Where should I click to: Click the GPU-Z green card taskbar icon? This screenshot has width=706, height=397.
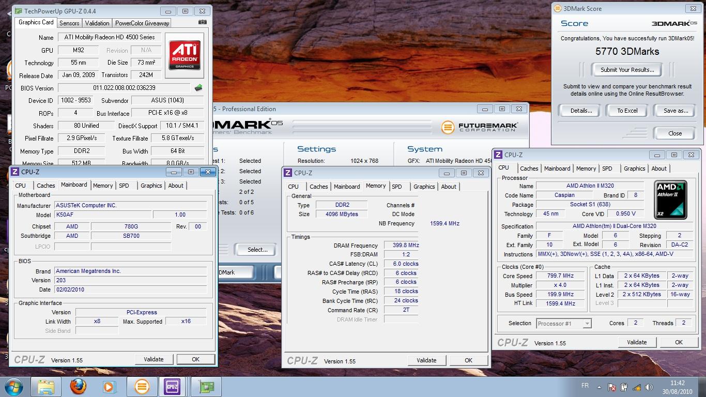point(206,387)
